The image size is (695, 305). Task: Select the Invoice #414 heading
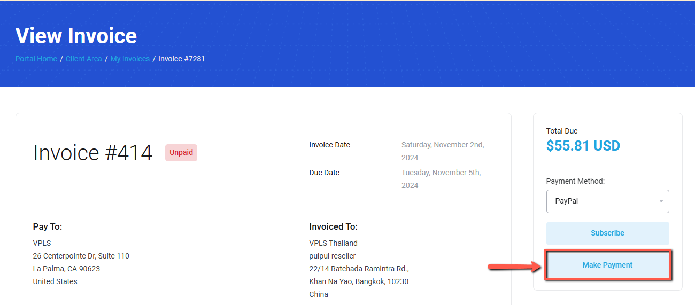(x=92, y=153)
